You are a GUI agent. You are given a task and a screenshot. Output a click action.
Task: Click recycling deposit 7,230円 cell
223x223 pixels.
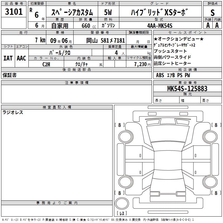click(139, 64)
